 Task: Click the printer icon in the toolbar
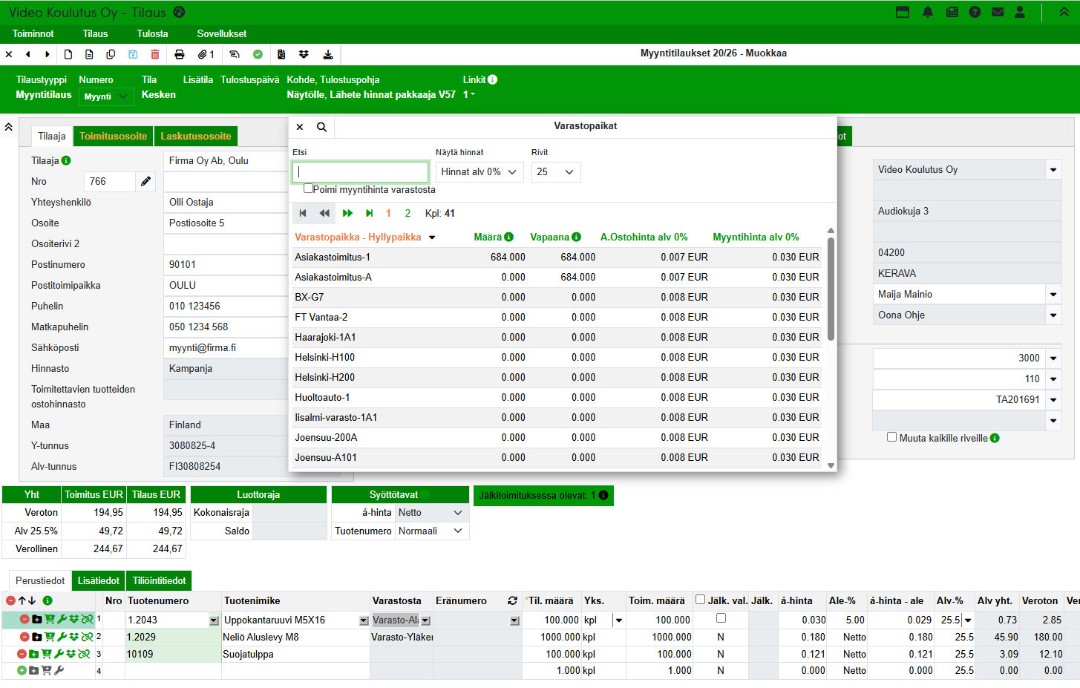[x=179, y=54]
